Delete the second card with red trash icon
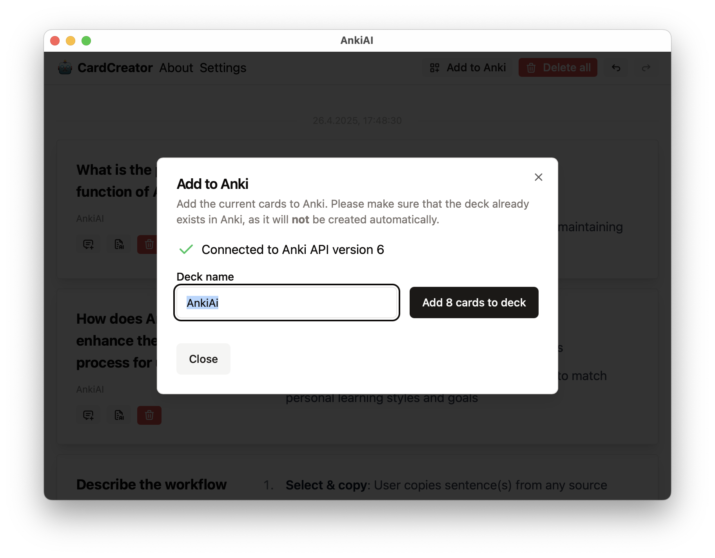The image size is (715, 558). [149, 415]
